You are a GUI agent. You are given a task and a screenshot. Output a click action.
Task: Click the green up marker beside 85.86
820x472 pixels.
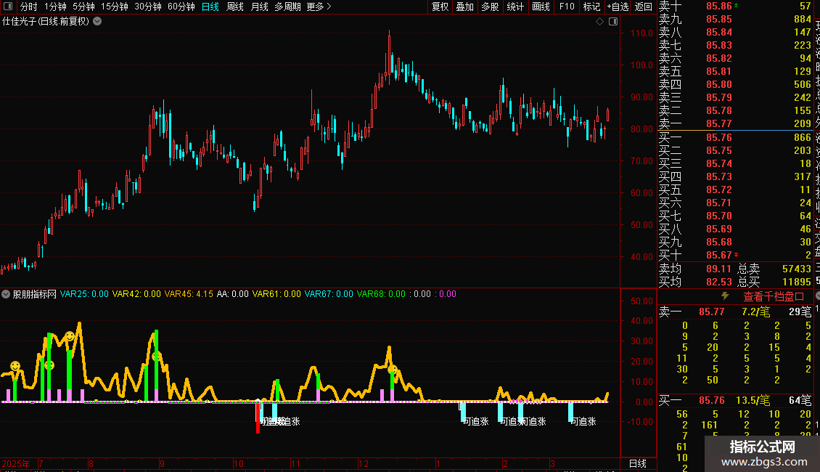(737, 5)
